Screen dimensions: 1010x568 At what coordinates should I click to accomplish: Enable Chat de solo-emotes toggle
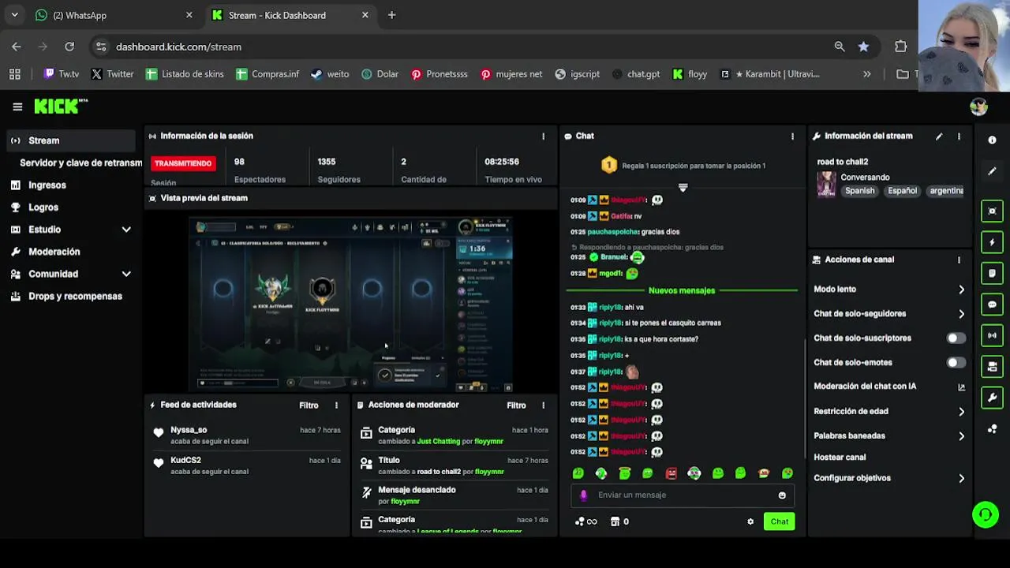(x=956, y=363)
